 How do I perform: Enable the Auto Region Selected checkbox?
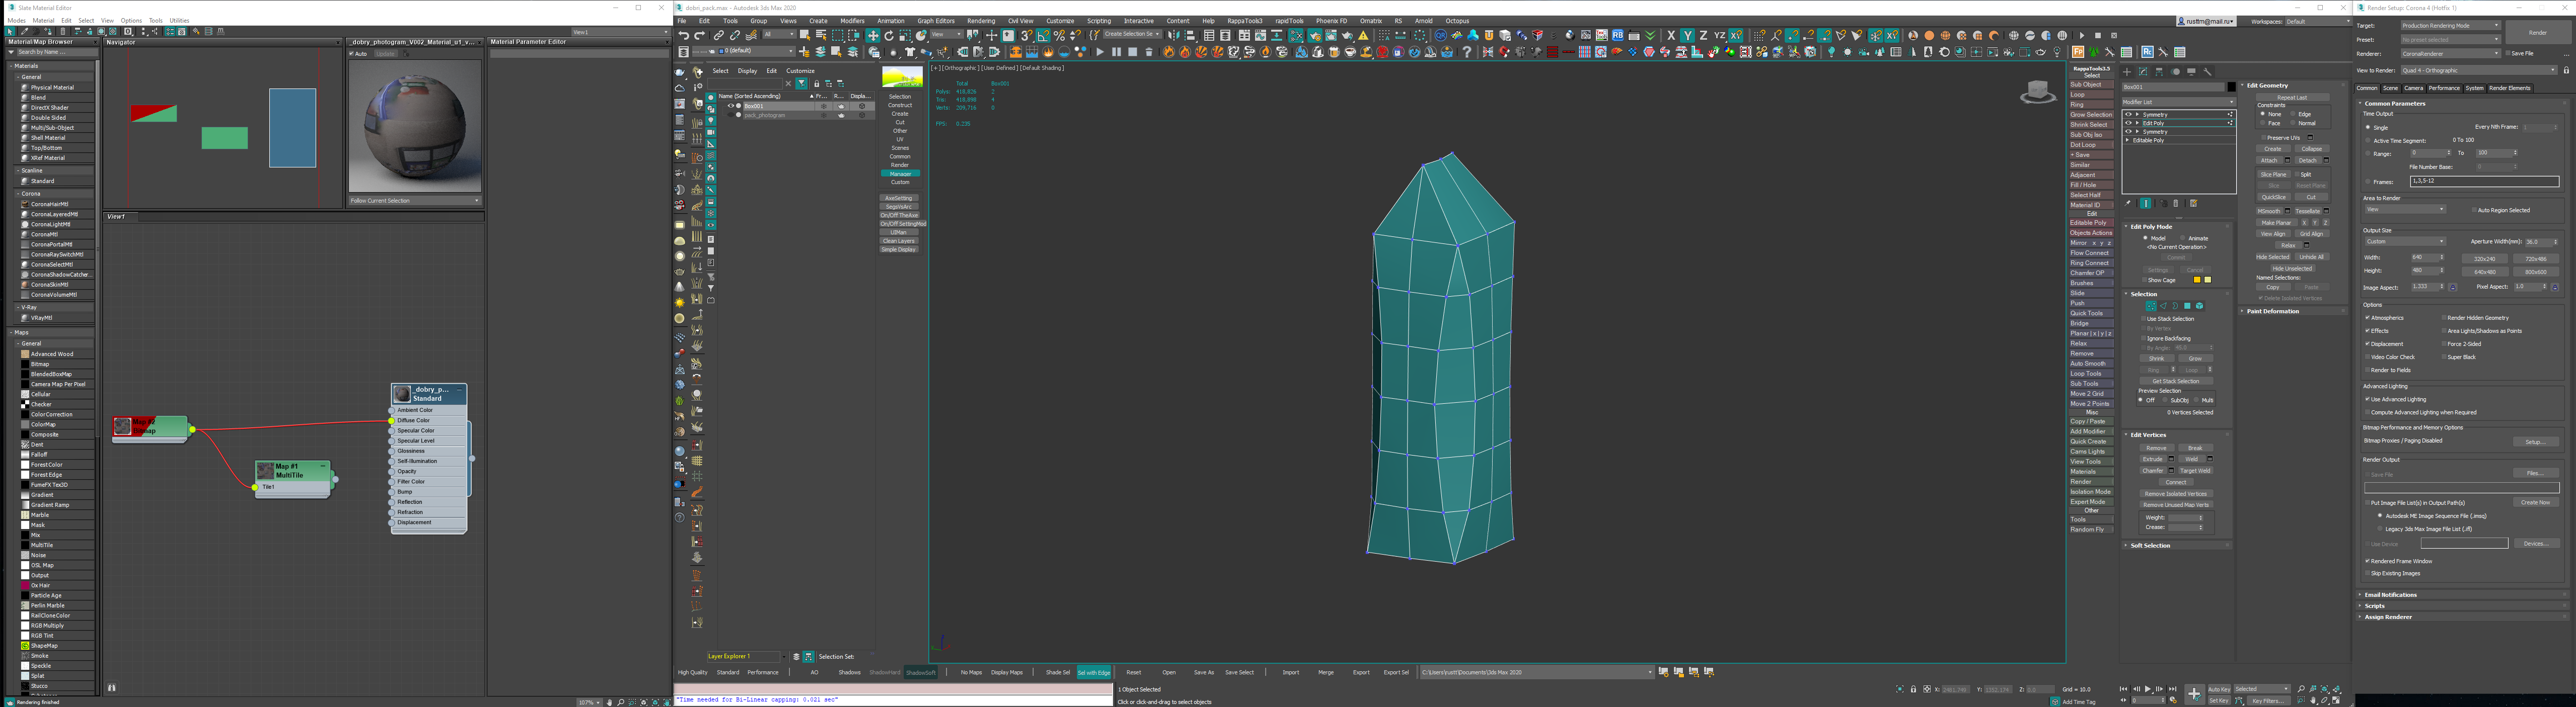pyautogui.click(x=2474, y=210)
